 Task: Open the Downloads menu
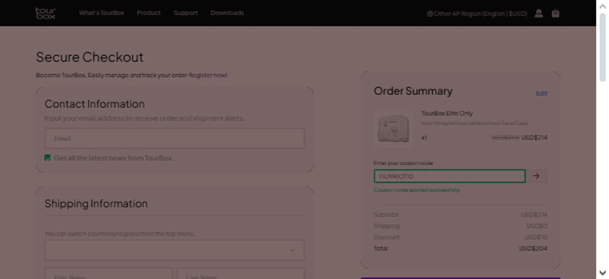[x=227, y=13]
